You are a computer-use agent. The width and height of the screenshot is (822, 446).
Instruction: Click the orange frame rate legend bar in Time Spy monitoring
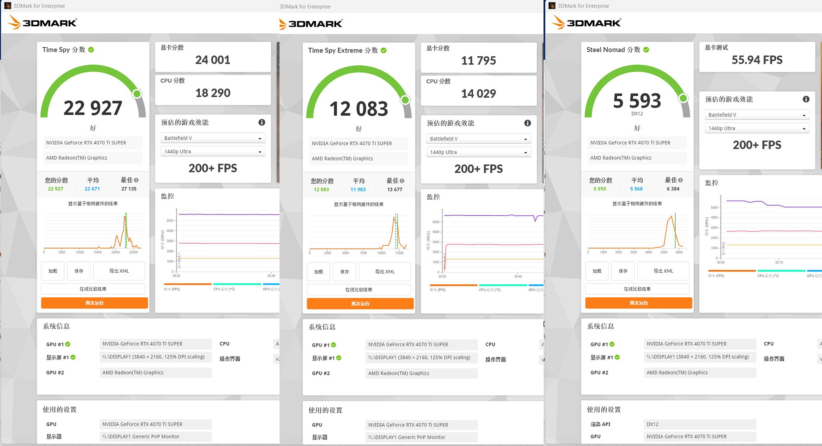(x=187, y=284)
